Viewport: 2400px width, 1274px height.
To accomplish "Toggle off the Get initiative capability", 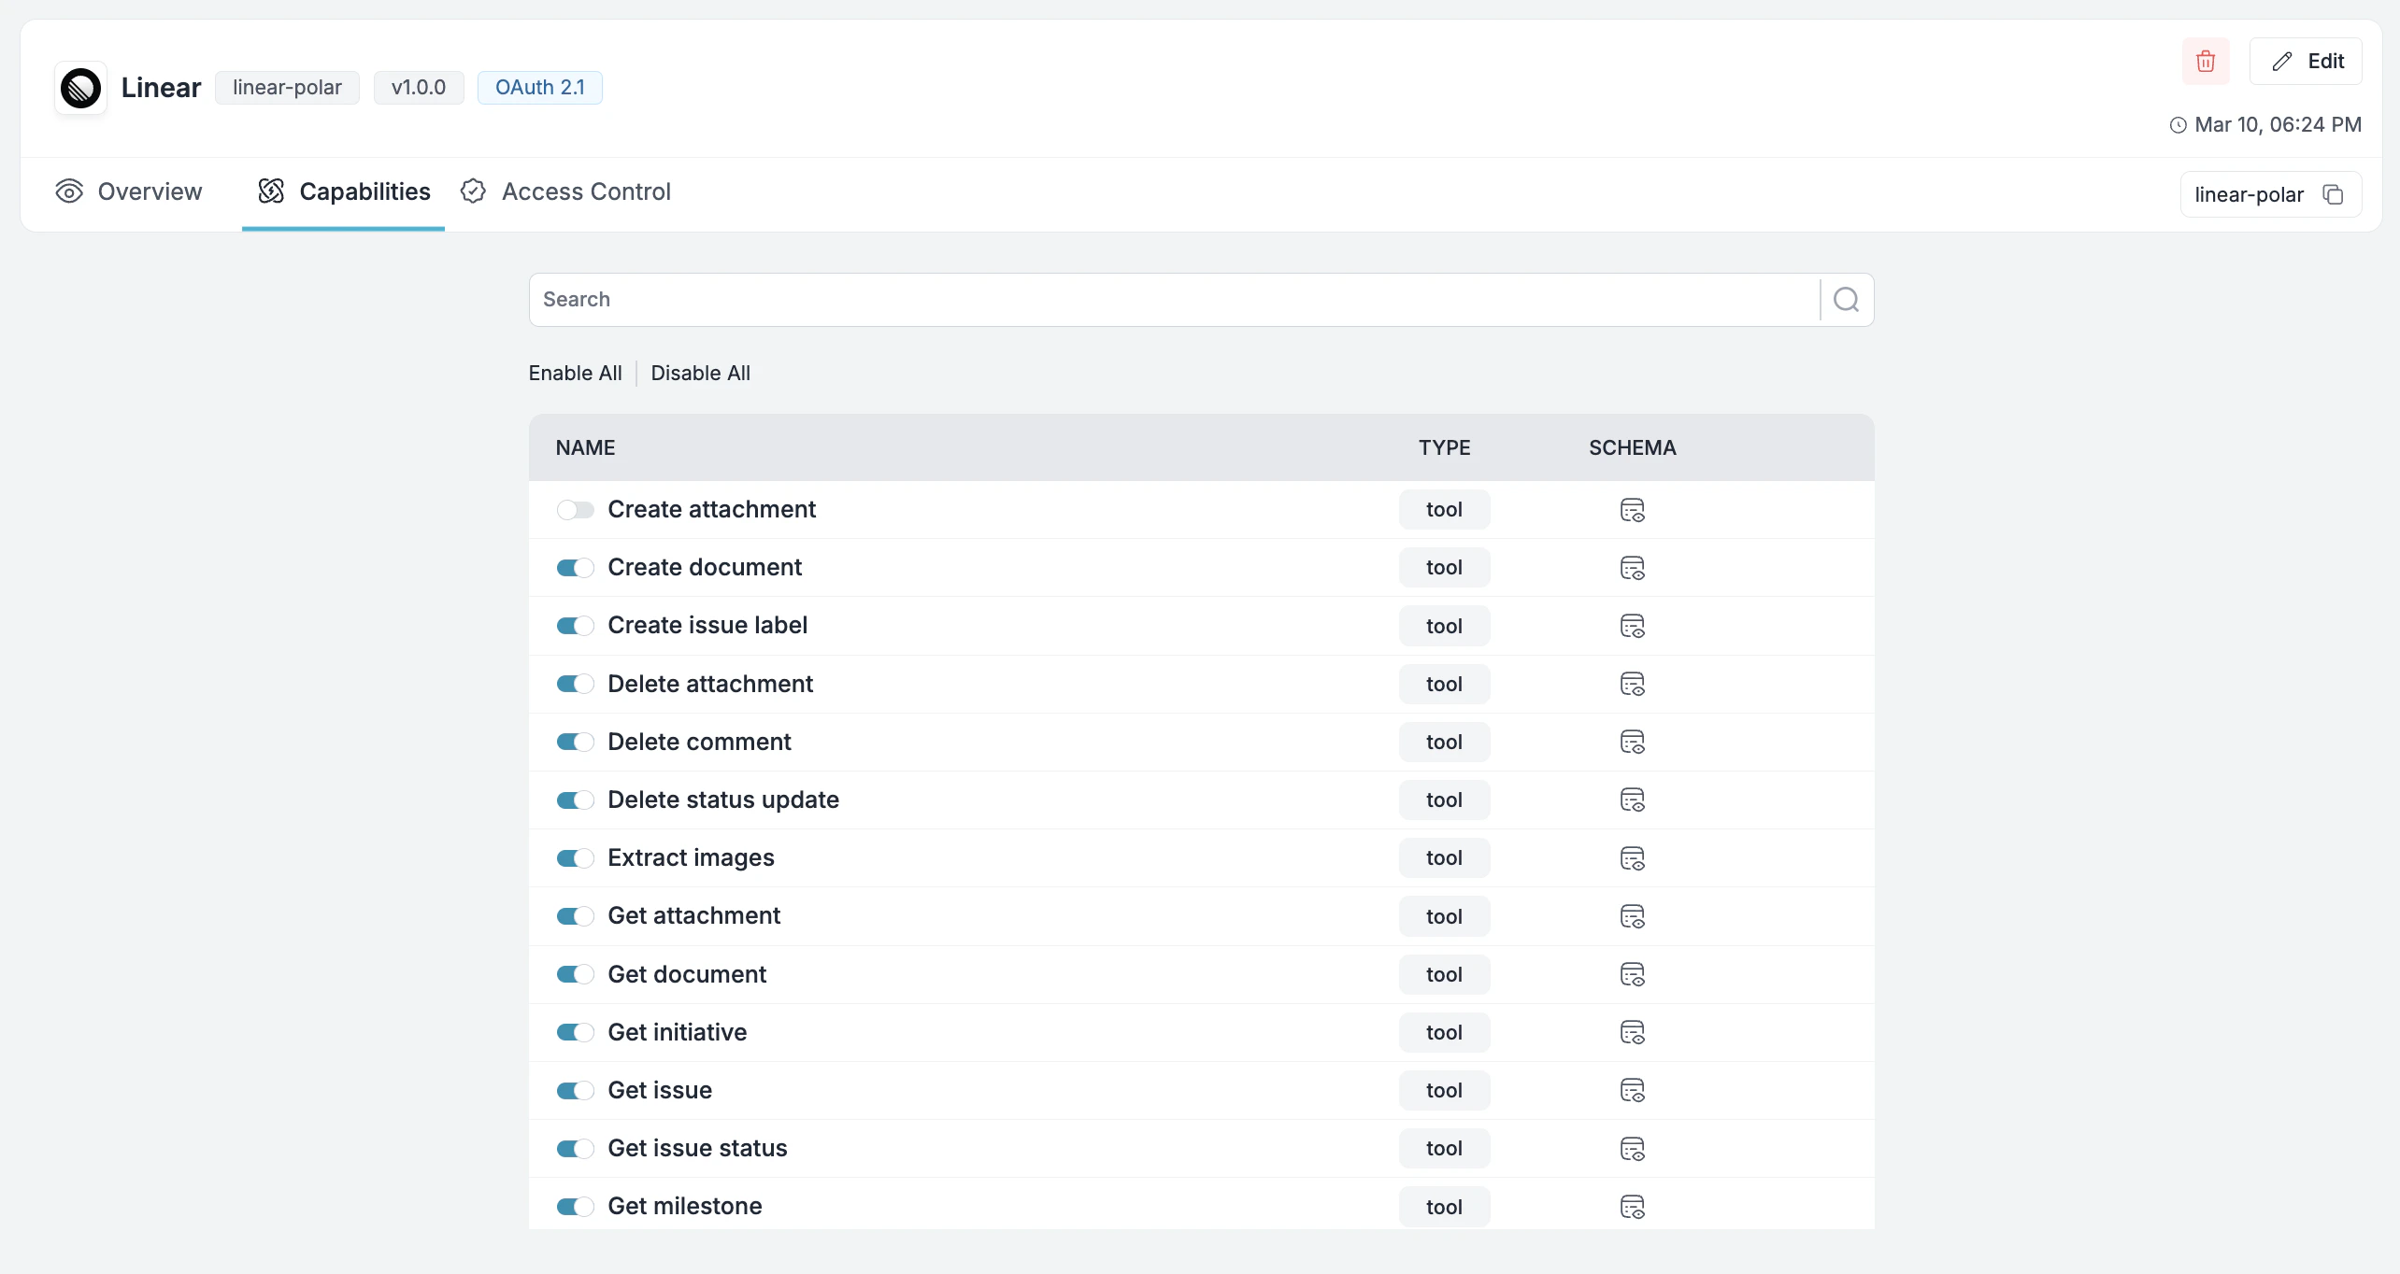I will [x=575, y=1032].
